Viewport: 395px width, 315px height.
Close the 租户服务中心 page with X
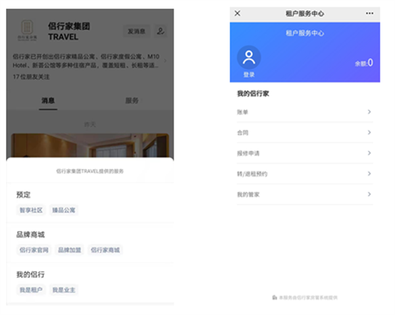click(238, 13)
